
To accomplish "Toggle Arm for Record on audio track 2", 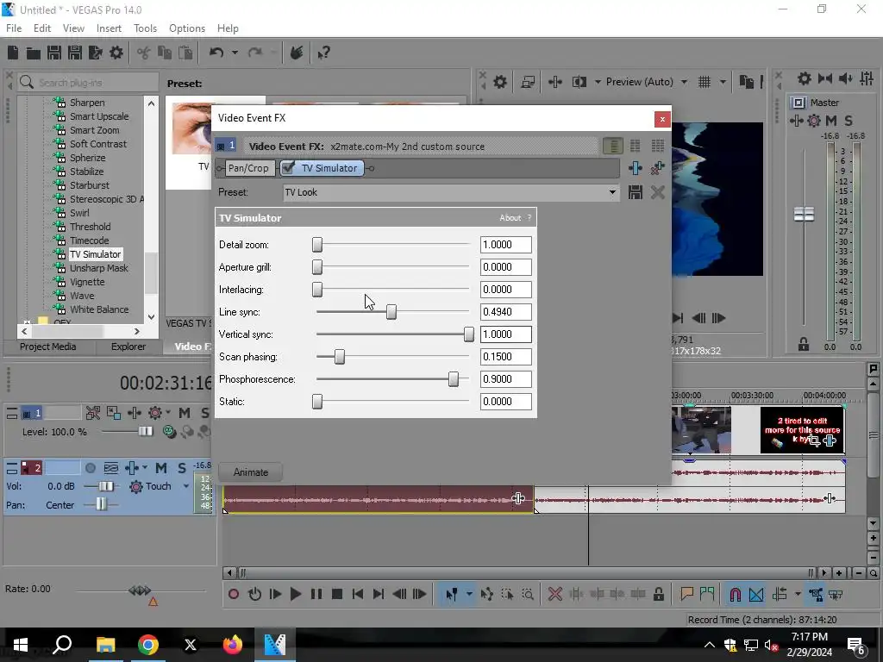I will coord(90,468).
